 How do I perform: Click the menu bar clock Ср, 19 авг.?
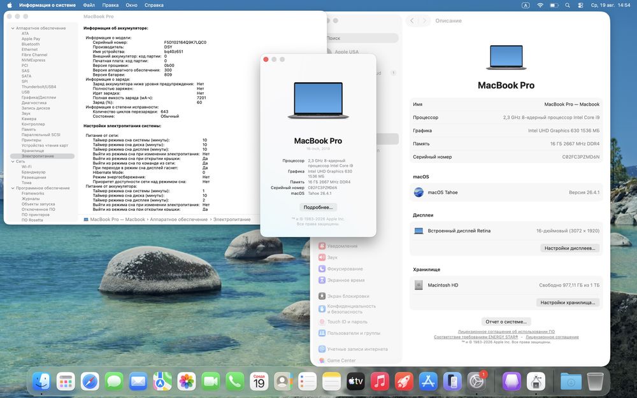click(610, 5)
